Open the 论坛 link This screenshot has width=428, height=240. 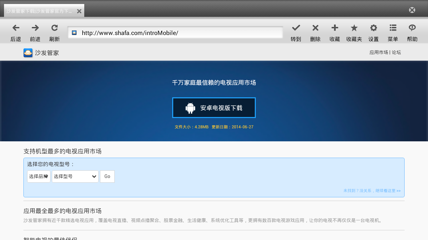point(396,52)
